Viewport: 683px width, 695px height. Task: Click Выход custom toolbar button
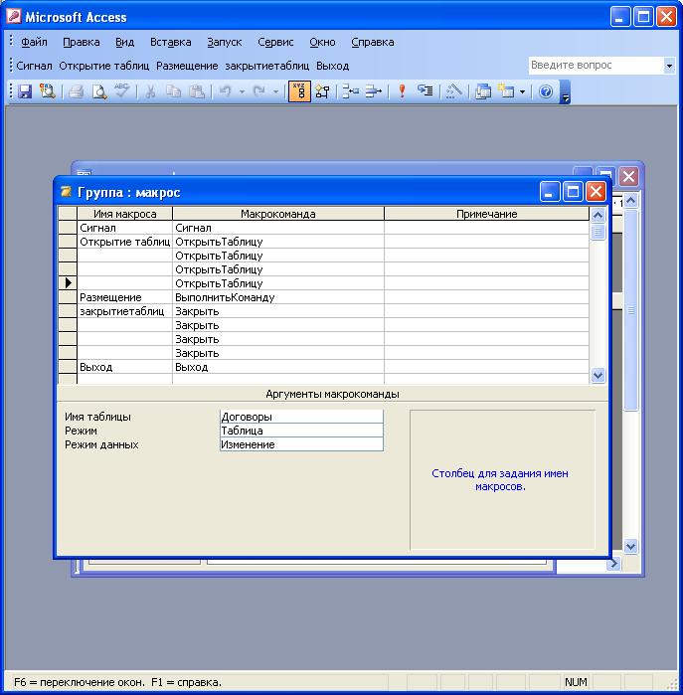tap(332, 66)
